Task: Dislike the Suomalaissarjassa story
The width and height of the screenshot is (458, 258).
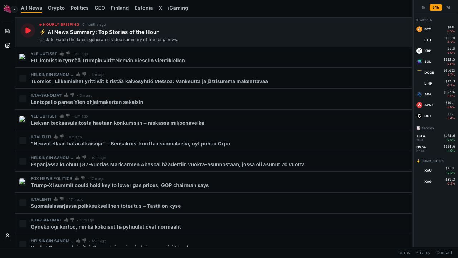Action: tap(62, 199)
